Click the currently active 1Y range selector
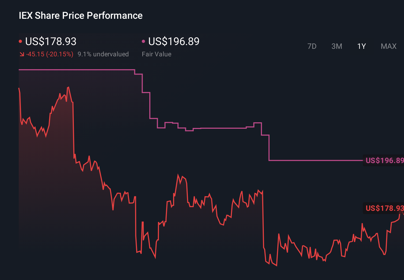404x280 pixels. [x=361, y=46]
